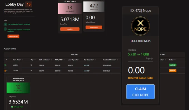Sort using the P2X Available sort icon

[50, 60]
